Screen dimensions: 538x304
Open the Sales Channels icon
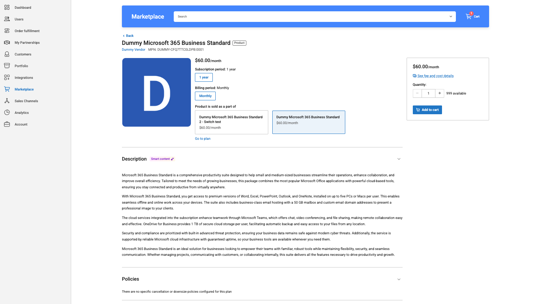[x=7, y=101]
